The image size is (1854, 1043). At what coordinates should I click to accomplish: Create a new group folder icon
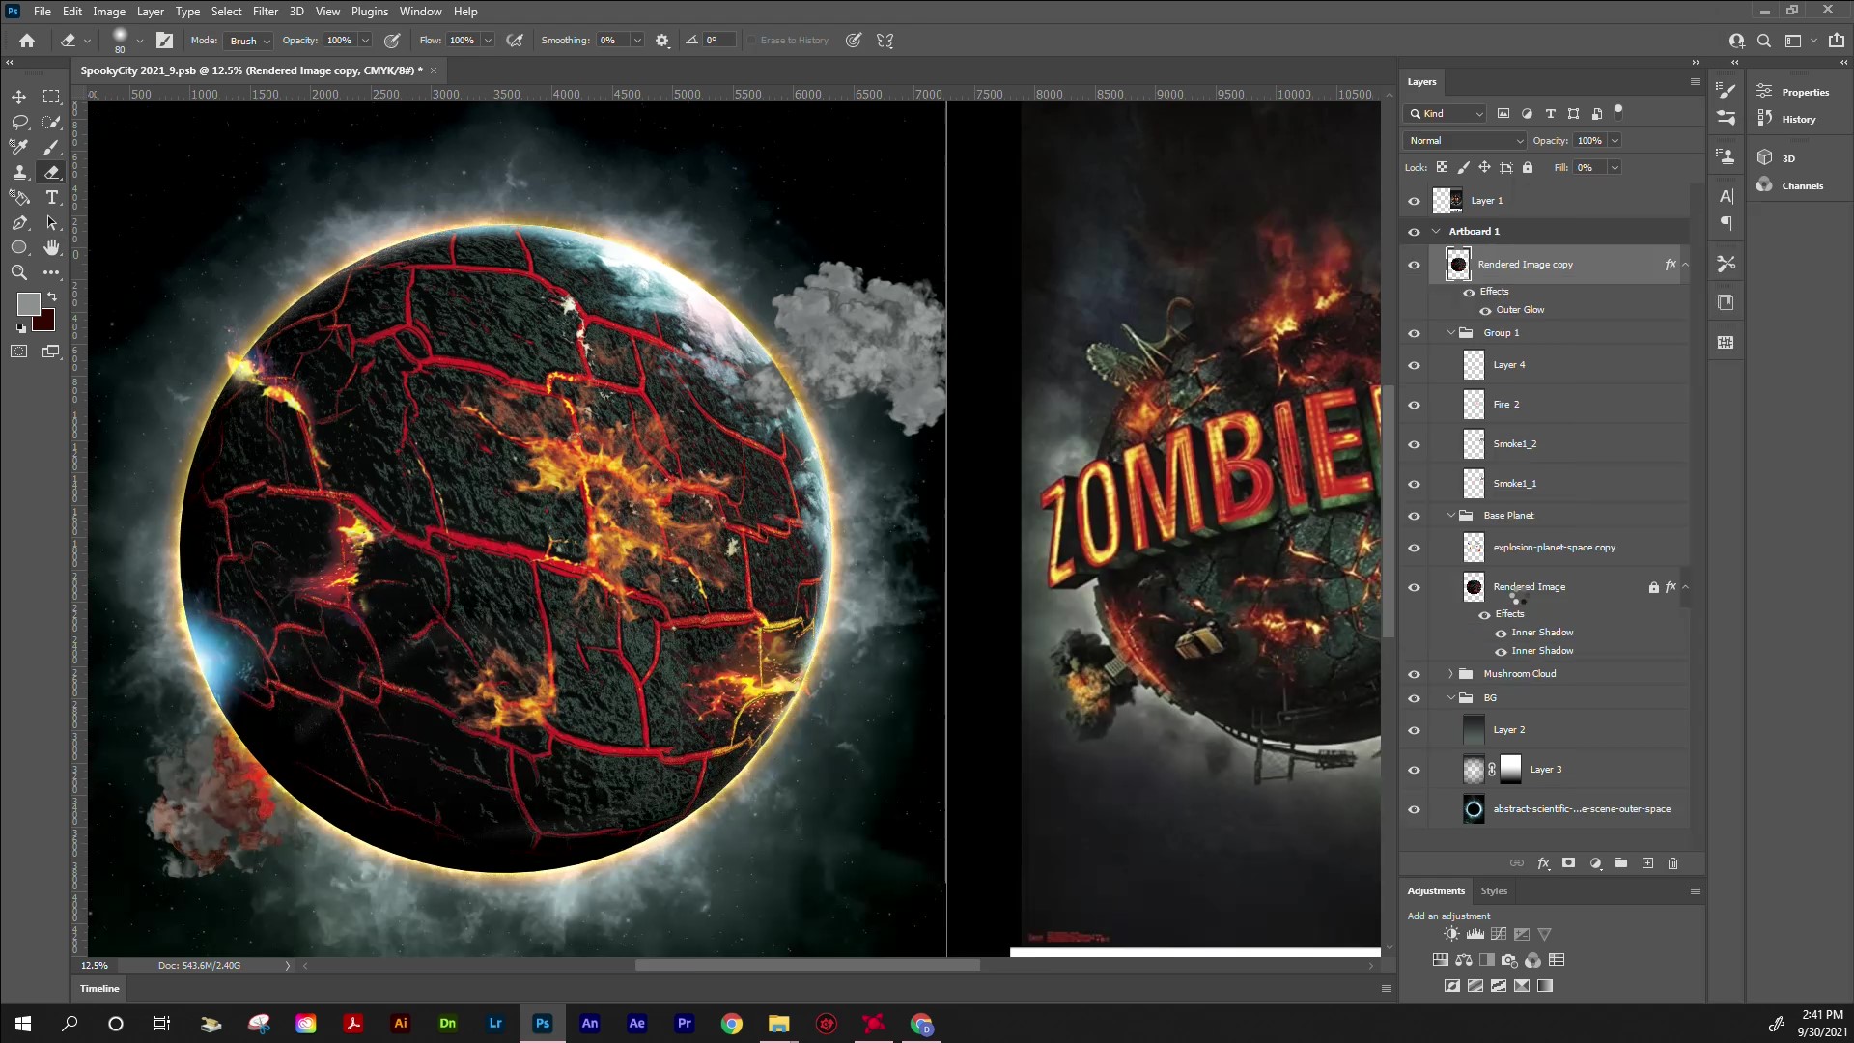1621,863
